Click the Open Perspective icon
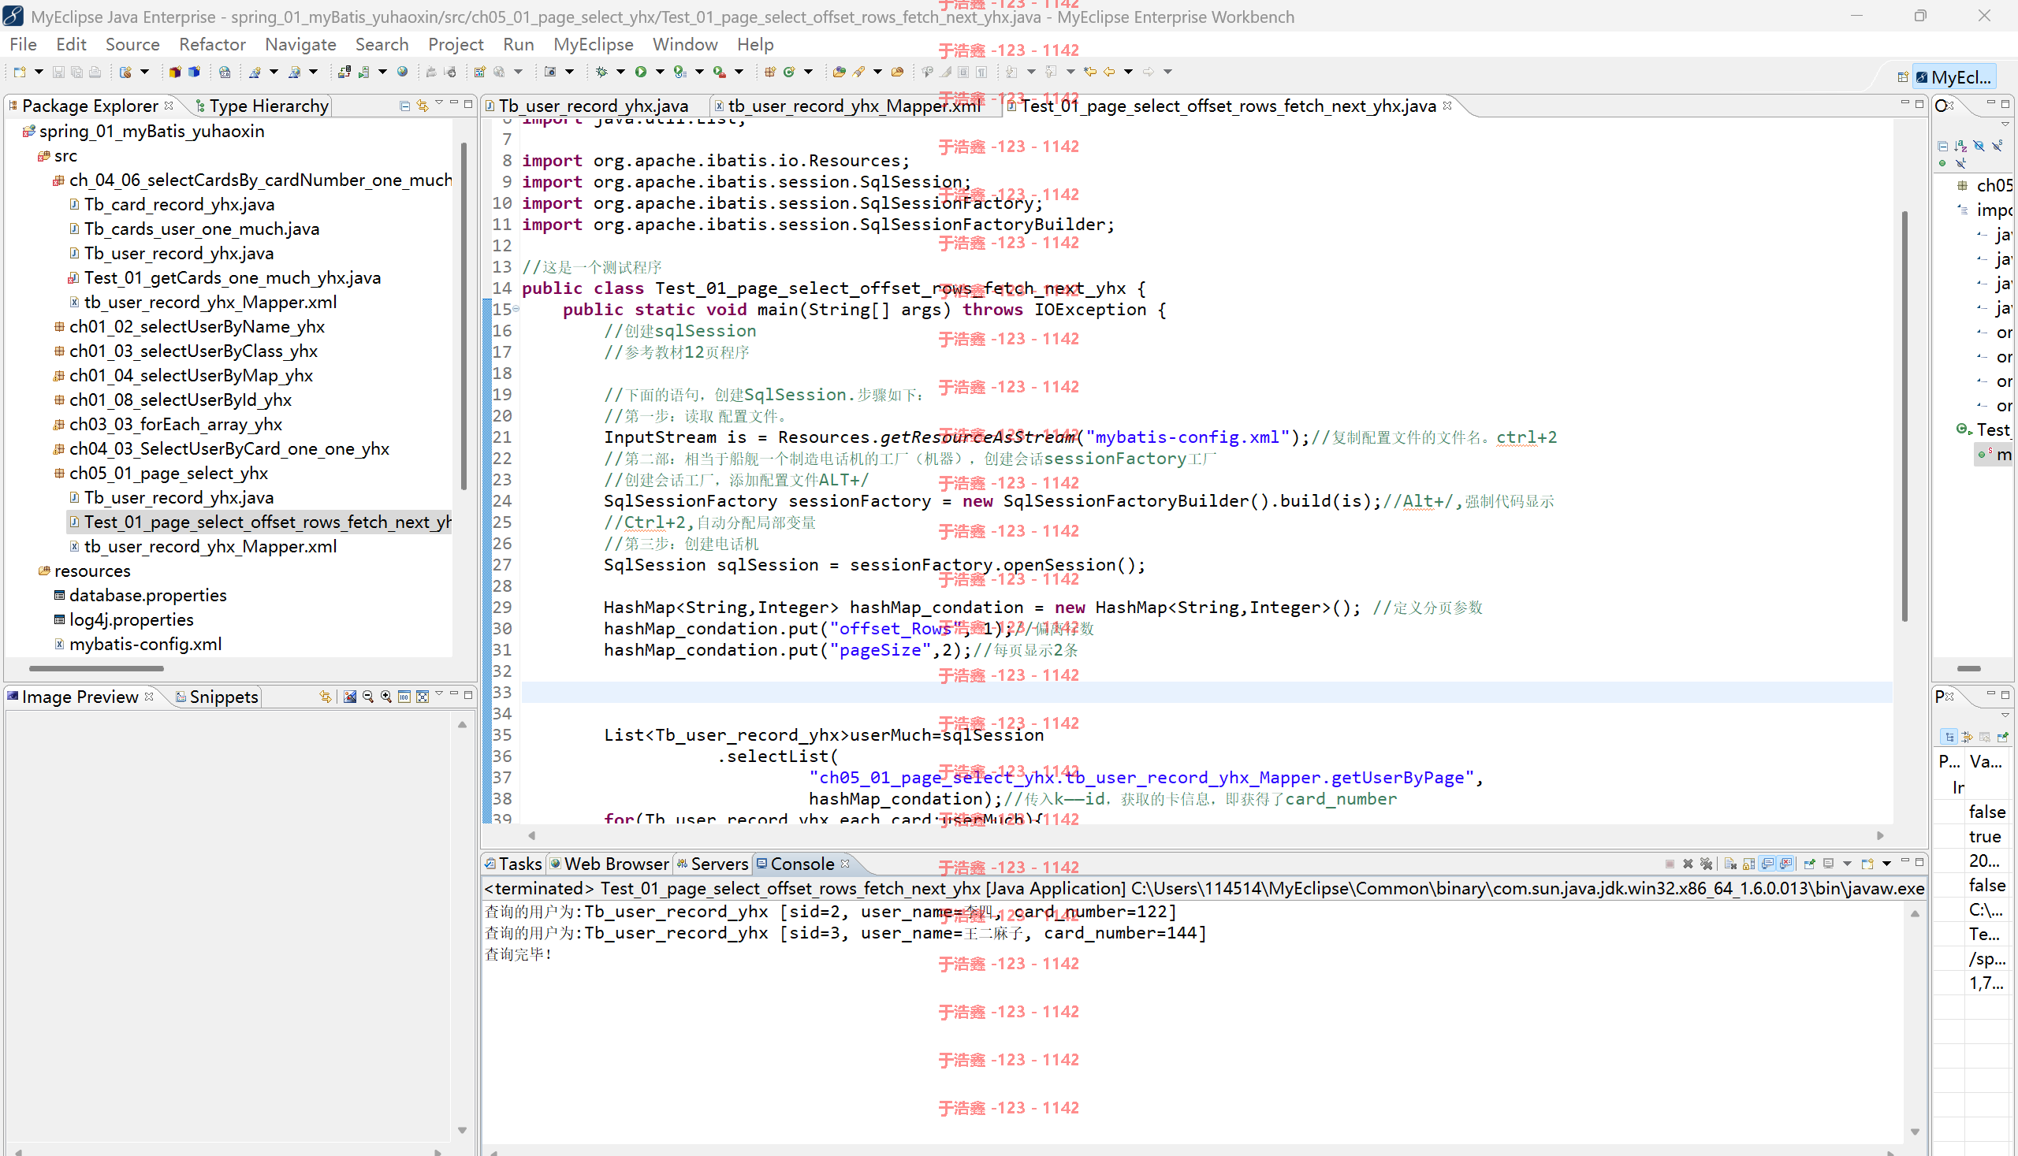2018x1156 pixels. click(x=1902, y=77)
